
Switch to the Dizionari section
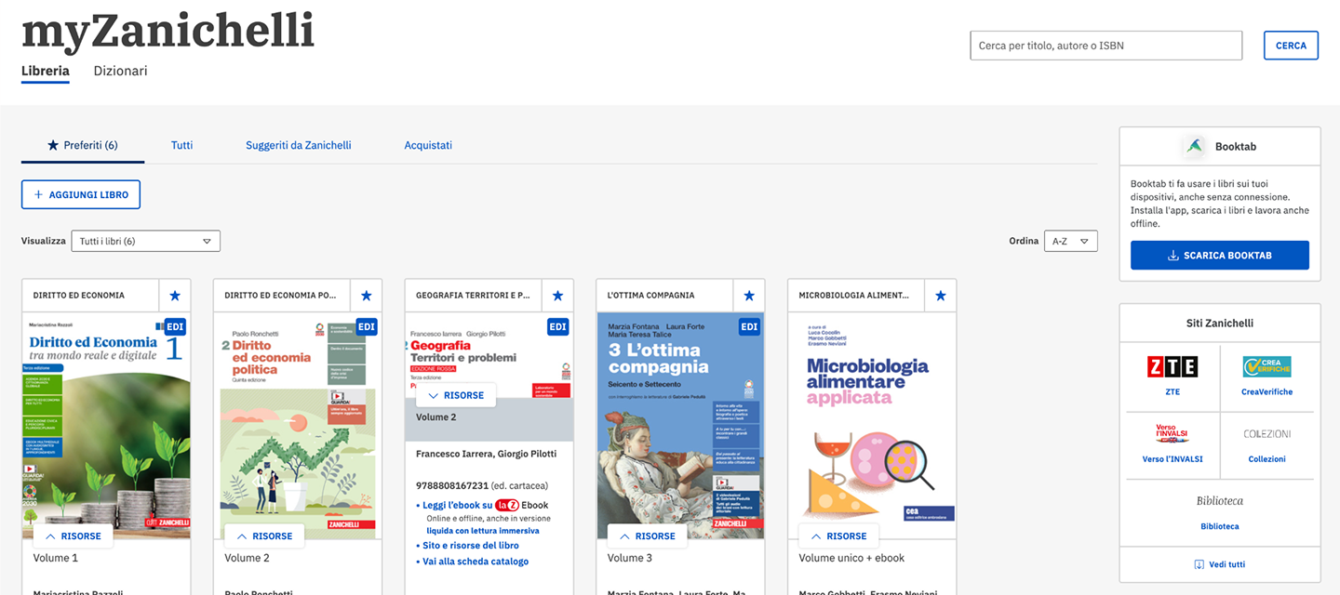(120, 71)
